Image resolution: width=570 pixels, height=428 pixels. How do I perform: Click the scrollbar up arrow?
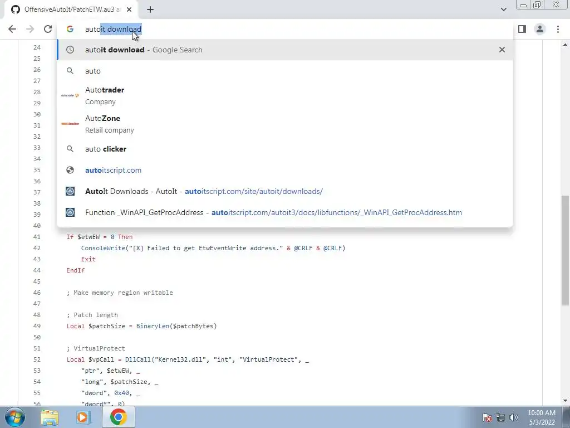564,45
